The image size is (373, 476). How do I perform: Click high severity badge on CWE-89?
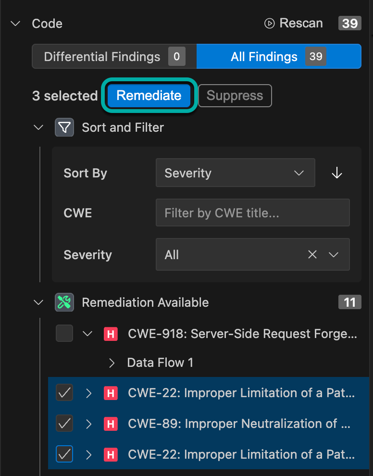[111, 424]
